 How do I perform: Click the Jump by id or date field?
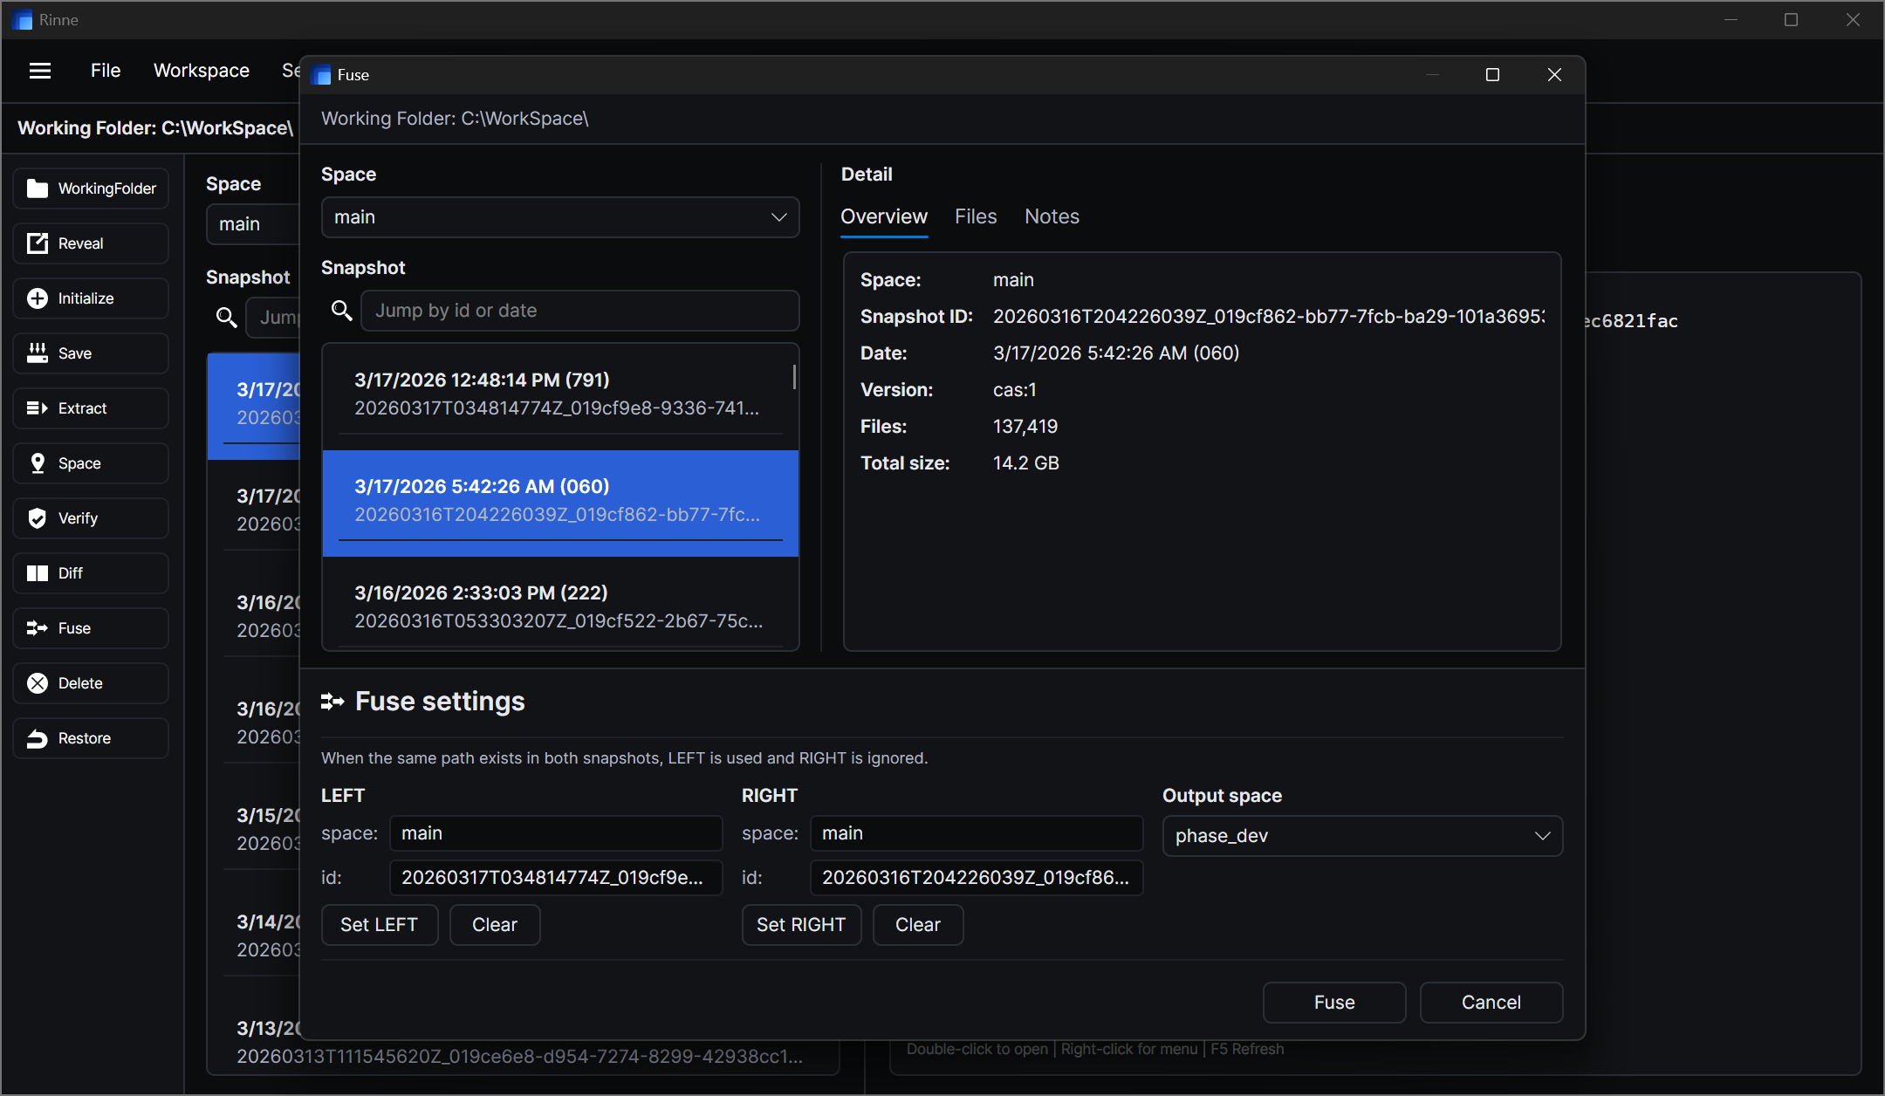pos(579,311)
